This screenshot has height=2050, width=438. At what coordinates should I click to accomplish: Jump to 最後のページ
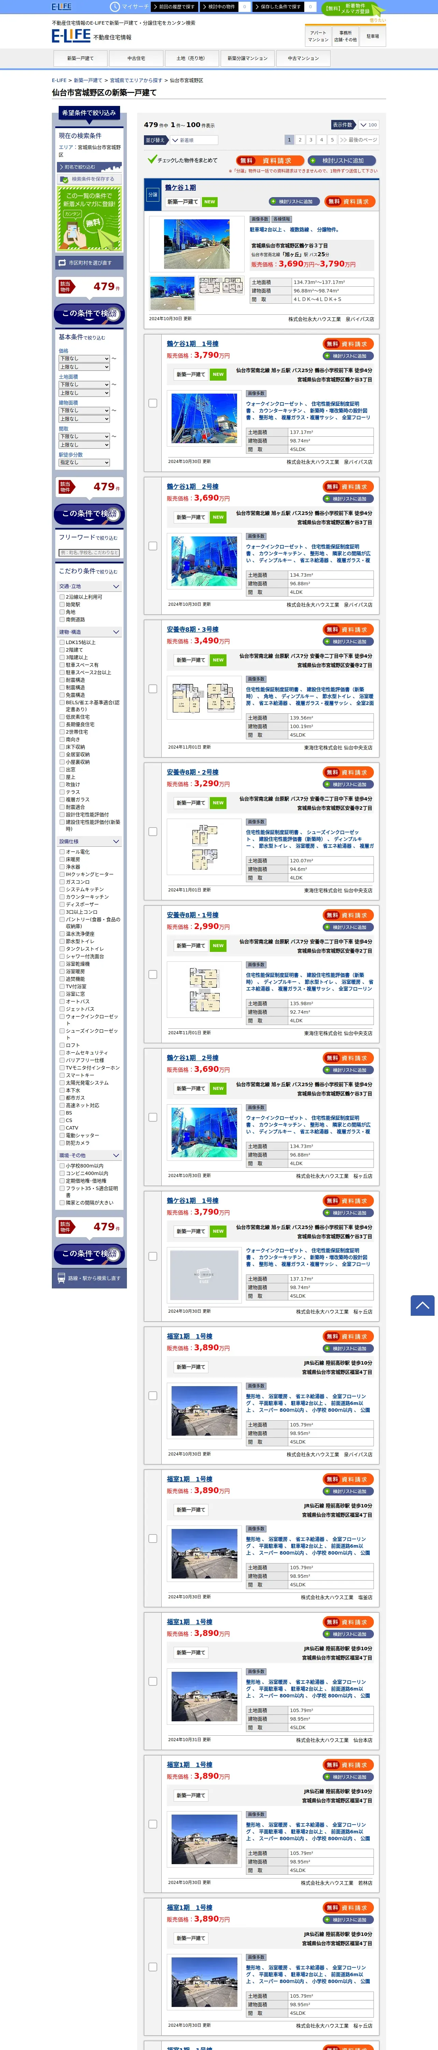tap(359, 139)
